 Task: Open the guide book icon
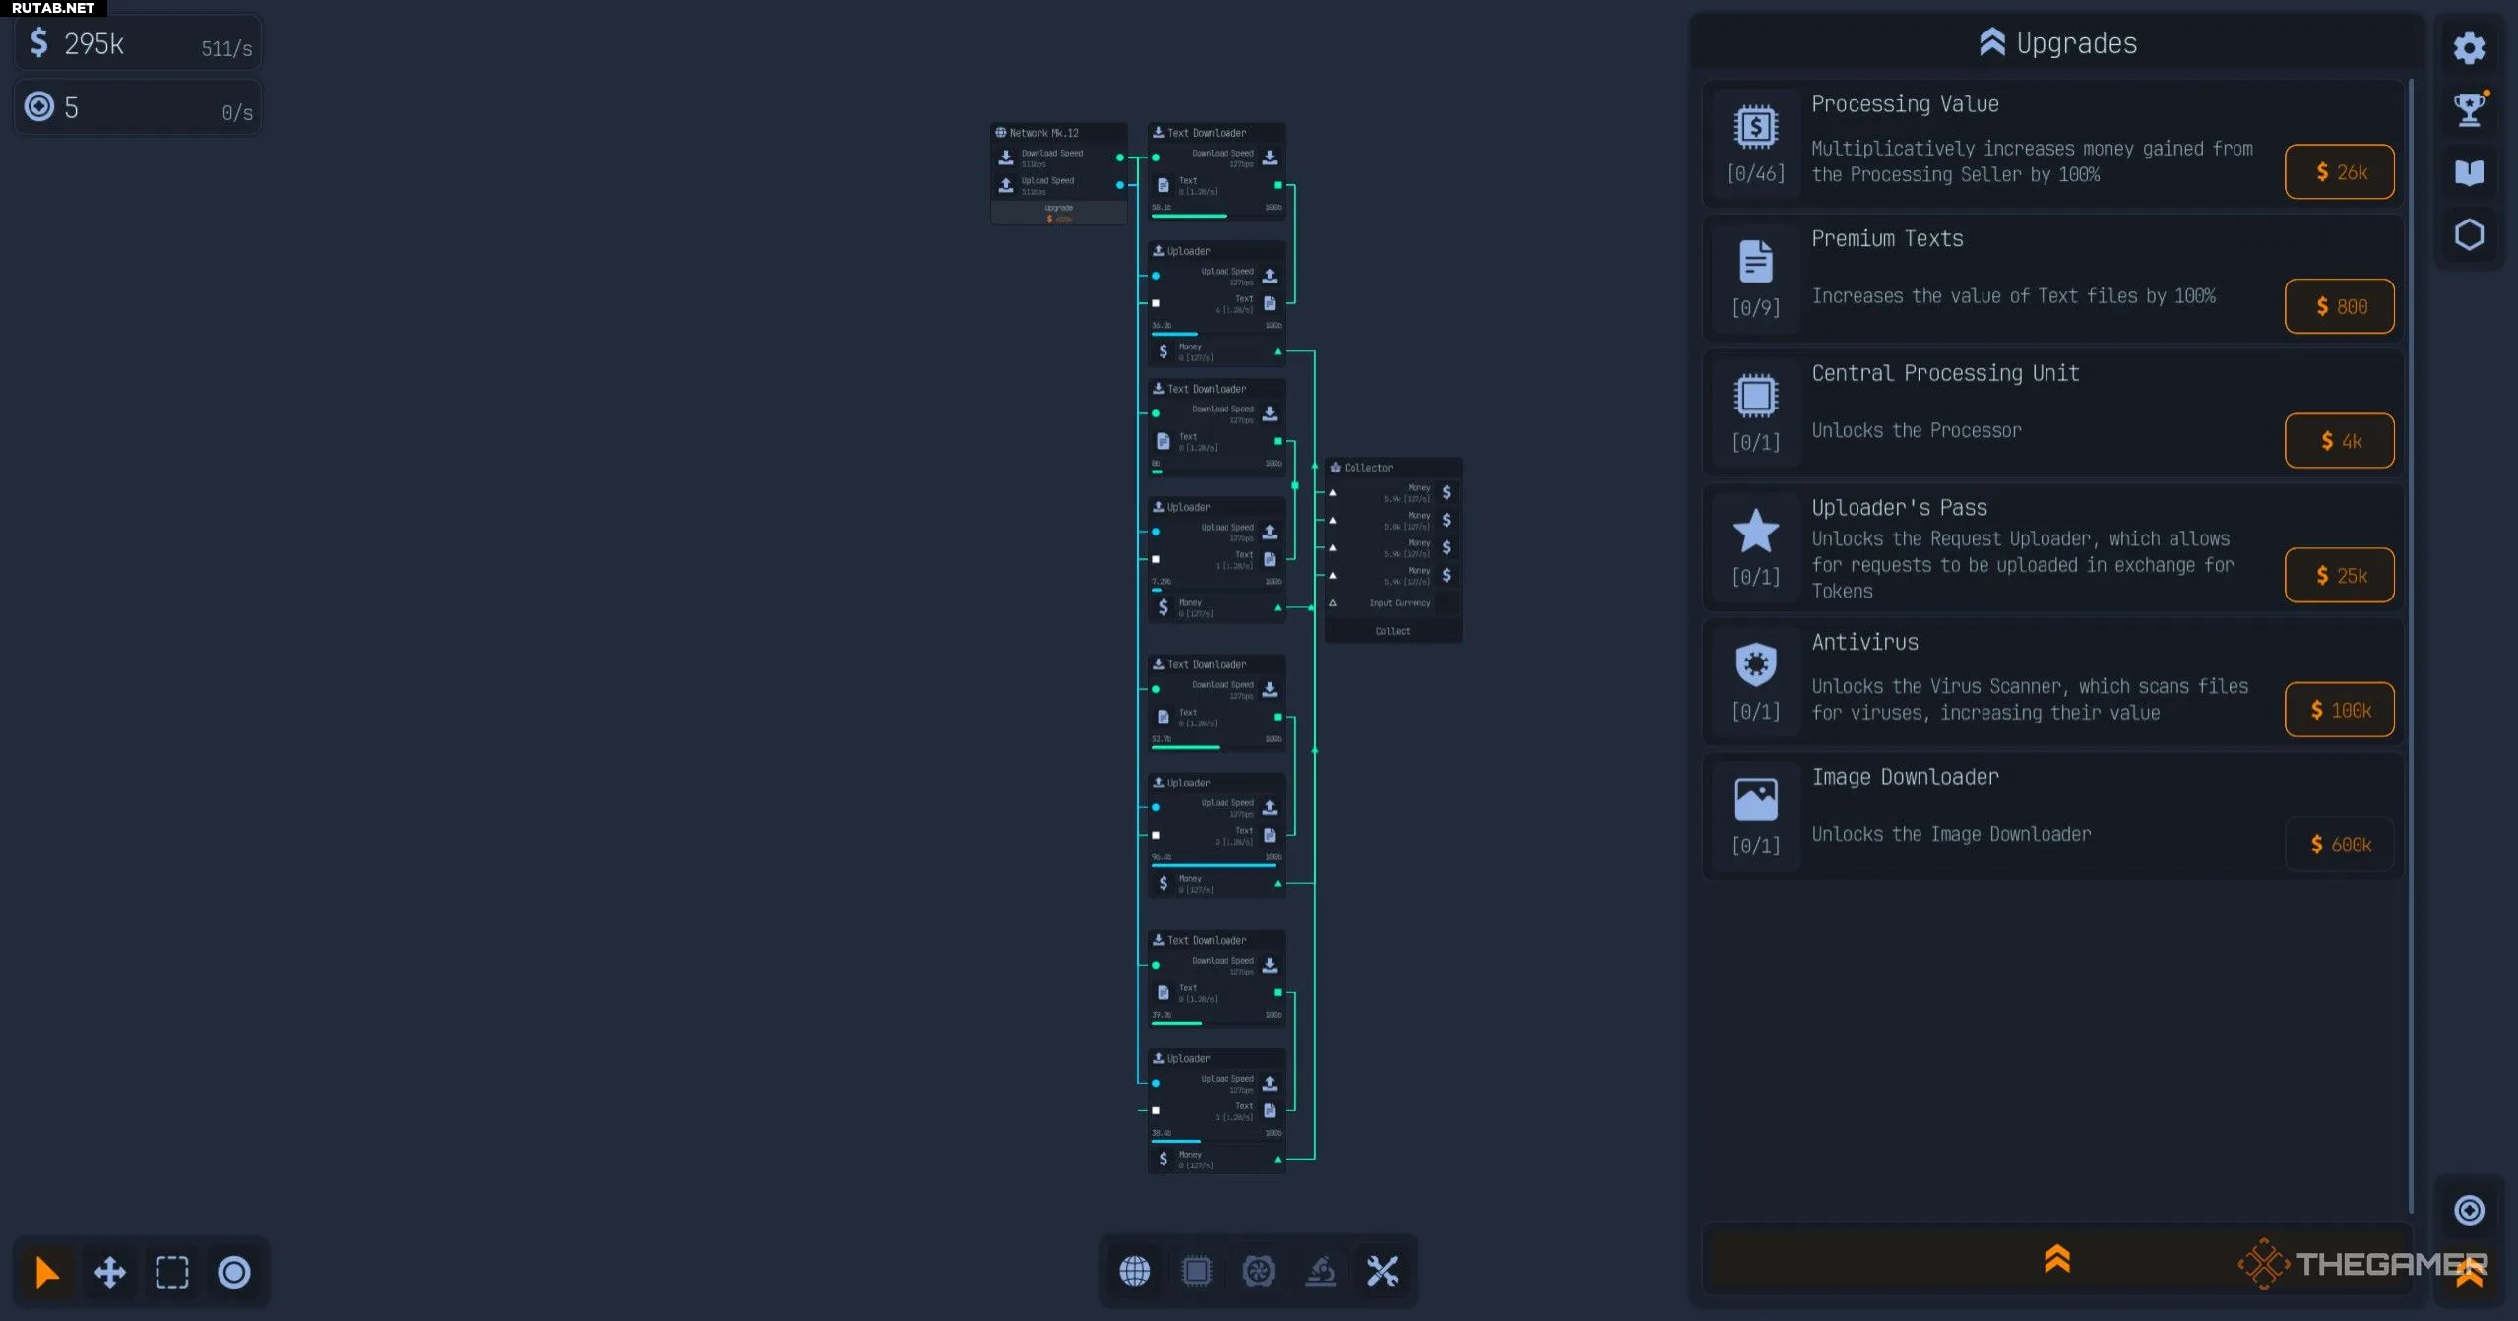click(2468, 172)
